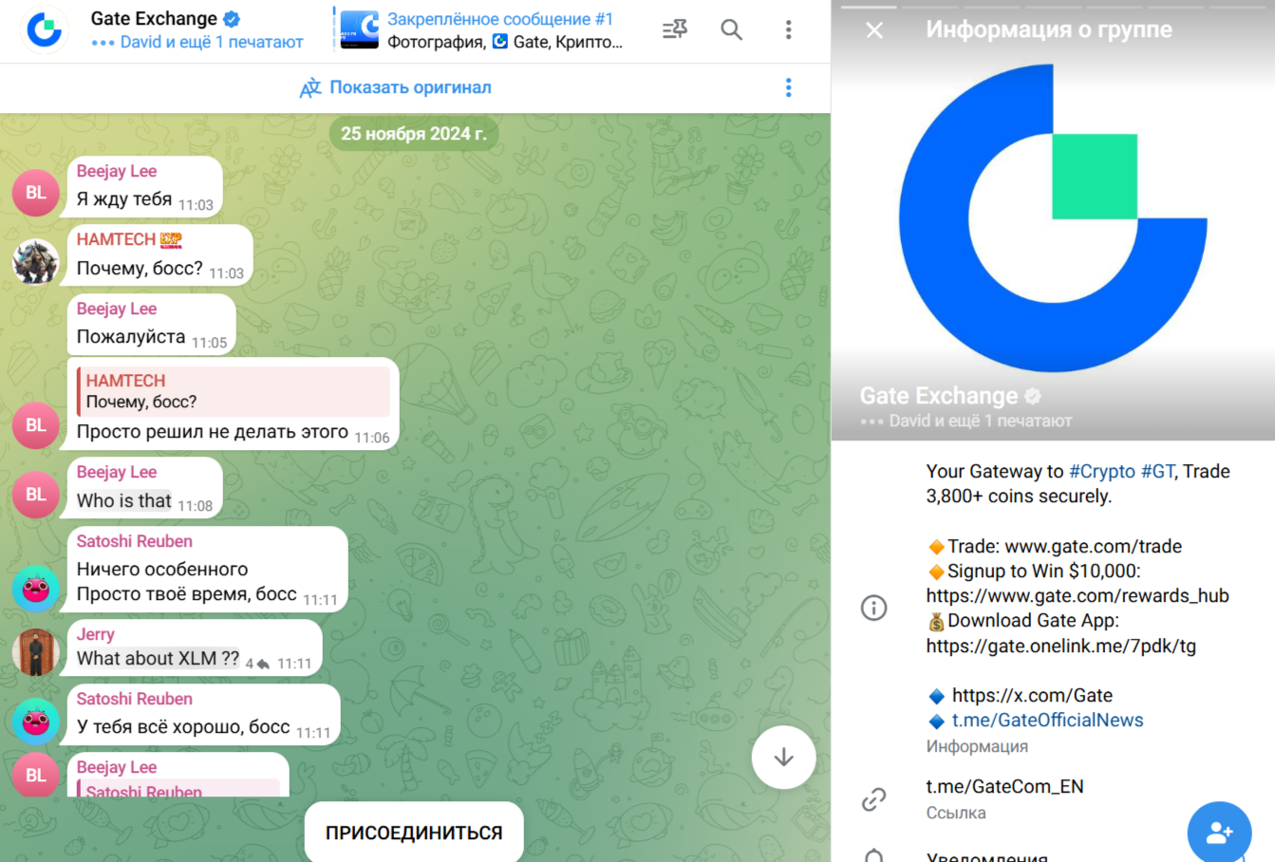Click BL avatar beside 'Просто решил не делать этого'
The width and height of the screenshot is (1275, 862).
point(36,425)
